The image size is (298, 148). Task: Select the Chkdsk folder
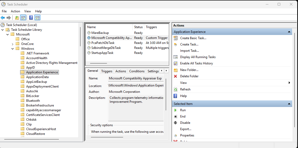coord(31,119)
